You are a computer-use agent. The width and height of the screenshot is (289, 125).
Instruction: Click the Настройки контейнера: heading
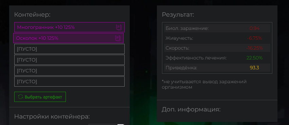pyautogui.click(x=52, y=117)
